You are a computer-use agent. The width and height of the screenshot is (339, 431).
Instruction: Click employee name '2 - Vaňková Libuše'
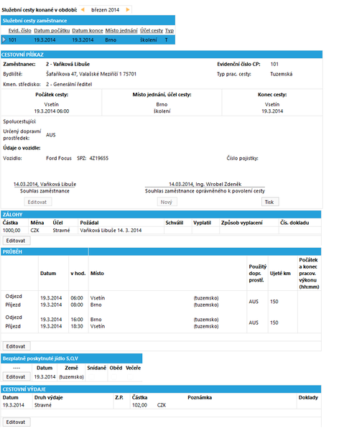[x=68, y=64]
